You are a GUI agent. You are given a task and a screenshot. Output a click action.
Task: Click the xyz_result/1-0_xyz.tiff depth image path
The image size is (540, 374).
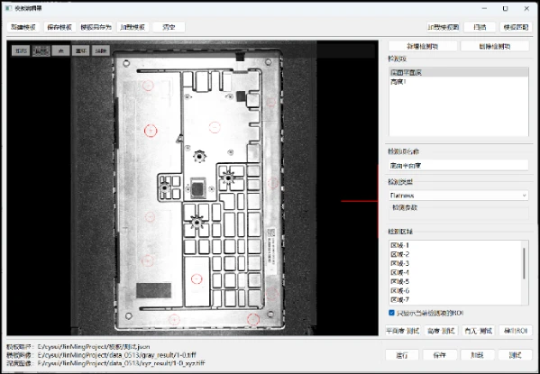point(121,363)
